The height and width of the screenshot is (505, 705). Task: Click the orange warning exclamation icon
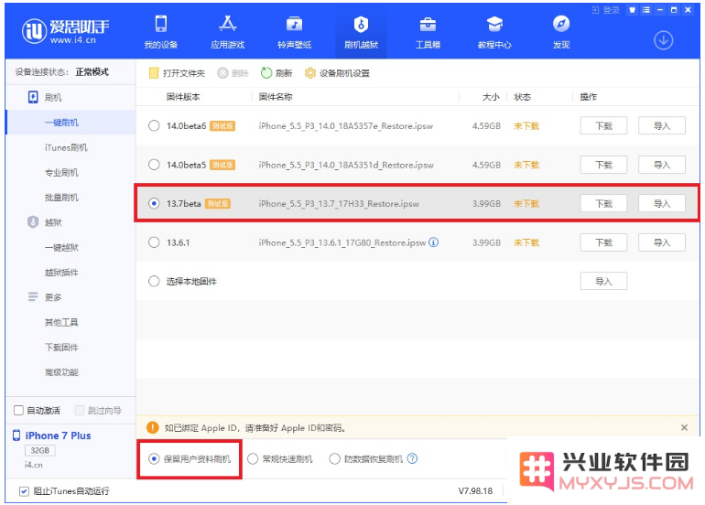tap(153, 427)
